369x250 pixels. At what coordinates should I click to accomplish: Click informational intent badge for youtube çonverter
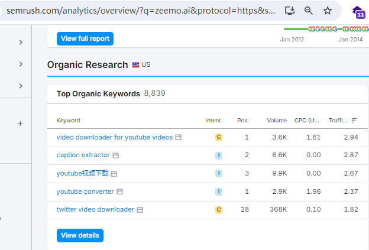click(219, 191)
